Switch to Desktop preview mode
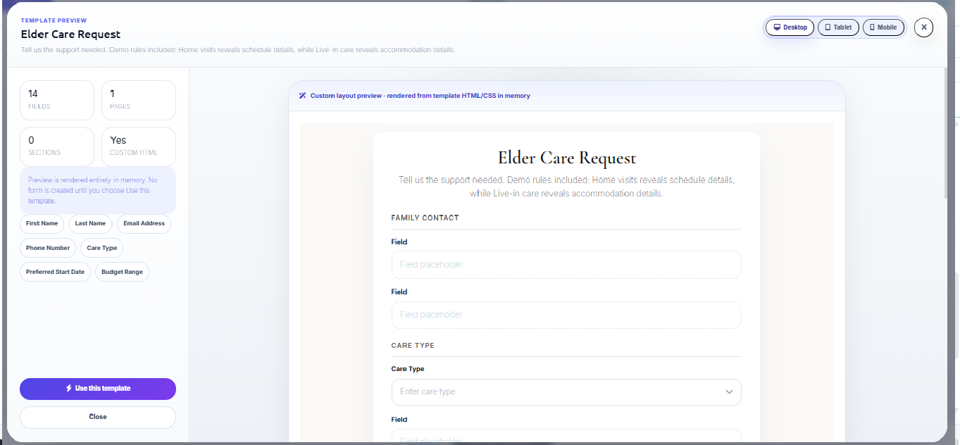The height and width of the screenshot is (445, 960). coord(790,27)
